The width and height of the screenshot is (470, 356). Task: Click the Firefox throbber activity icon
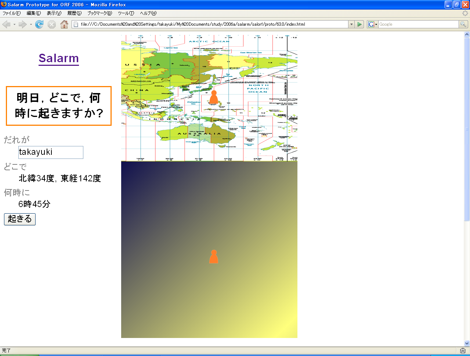click(465, 13)
